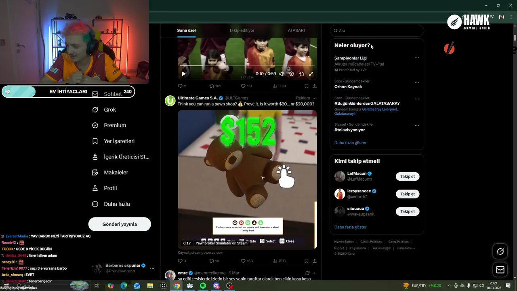This screenshot has width=517, height=291.
Task: Open Grok from sidebar
Action: tap(104, 110)
